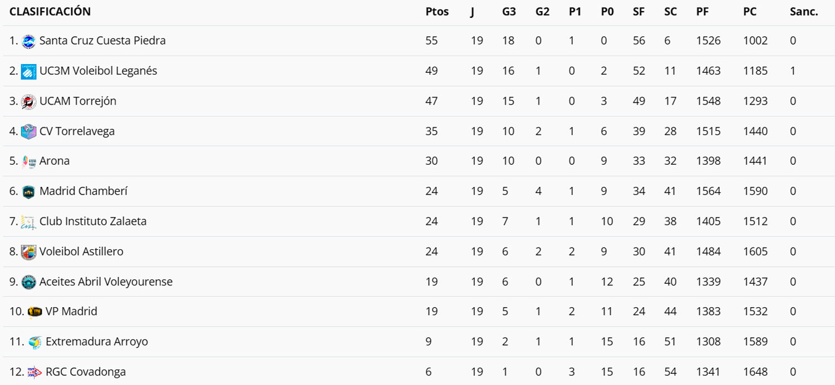The image size is (835, 385).
Task: Click the PF column header
Action: [x=702, y=12]
